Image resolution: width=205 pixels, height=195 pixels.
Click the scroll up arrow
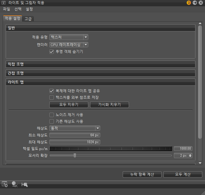click(200, 23)
